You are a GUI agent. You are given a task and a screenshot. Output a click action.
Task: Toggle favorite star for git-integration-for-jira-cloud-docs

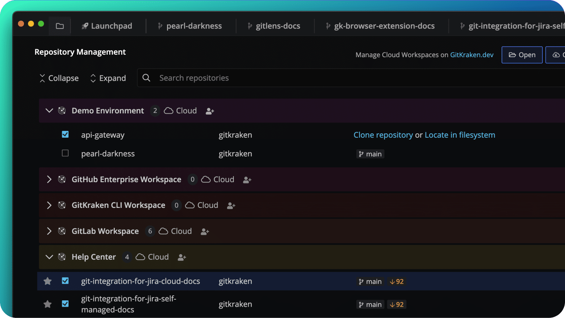pos(48,281)
